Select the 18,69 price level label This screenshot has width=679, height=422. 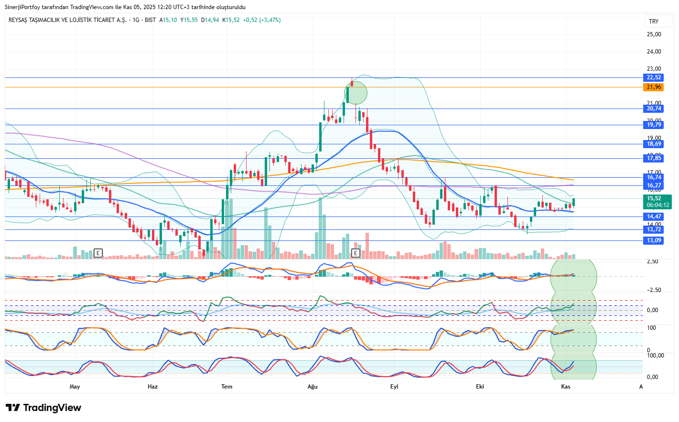point(654,144)
